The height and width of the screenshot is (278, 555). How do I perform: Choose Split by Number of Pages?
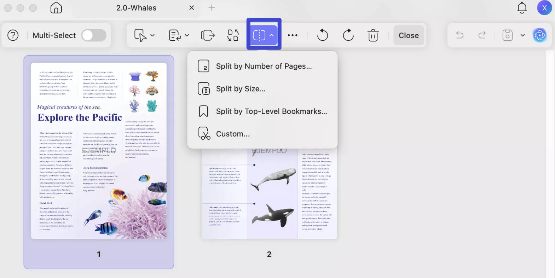click(264, 66)
